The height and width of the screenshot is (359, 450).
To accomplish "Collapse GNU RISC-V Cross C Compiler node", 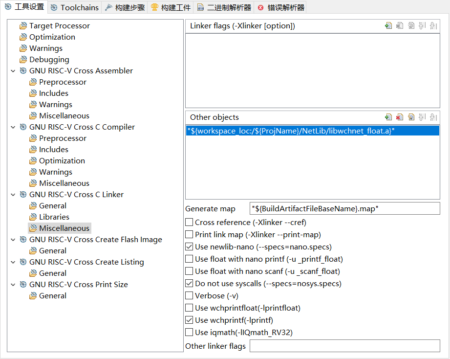I will 13,127.
